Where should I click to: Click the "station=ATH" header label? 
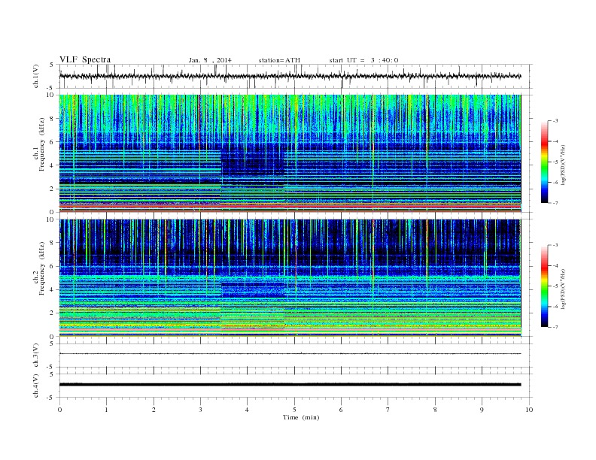click(x=279, y=60)
